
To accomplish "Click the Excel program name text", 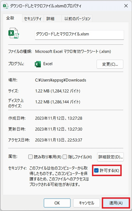I will coord(48,64).
